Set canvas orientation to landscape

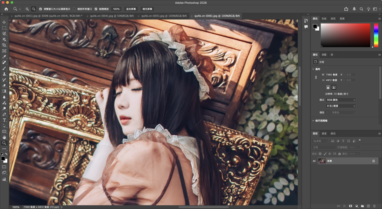334,87
